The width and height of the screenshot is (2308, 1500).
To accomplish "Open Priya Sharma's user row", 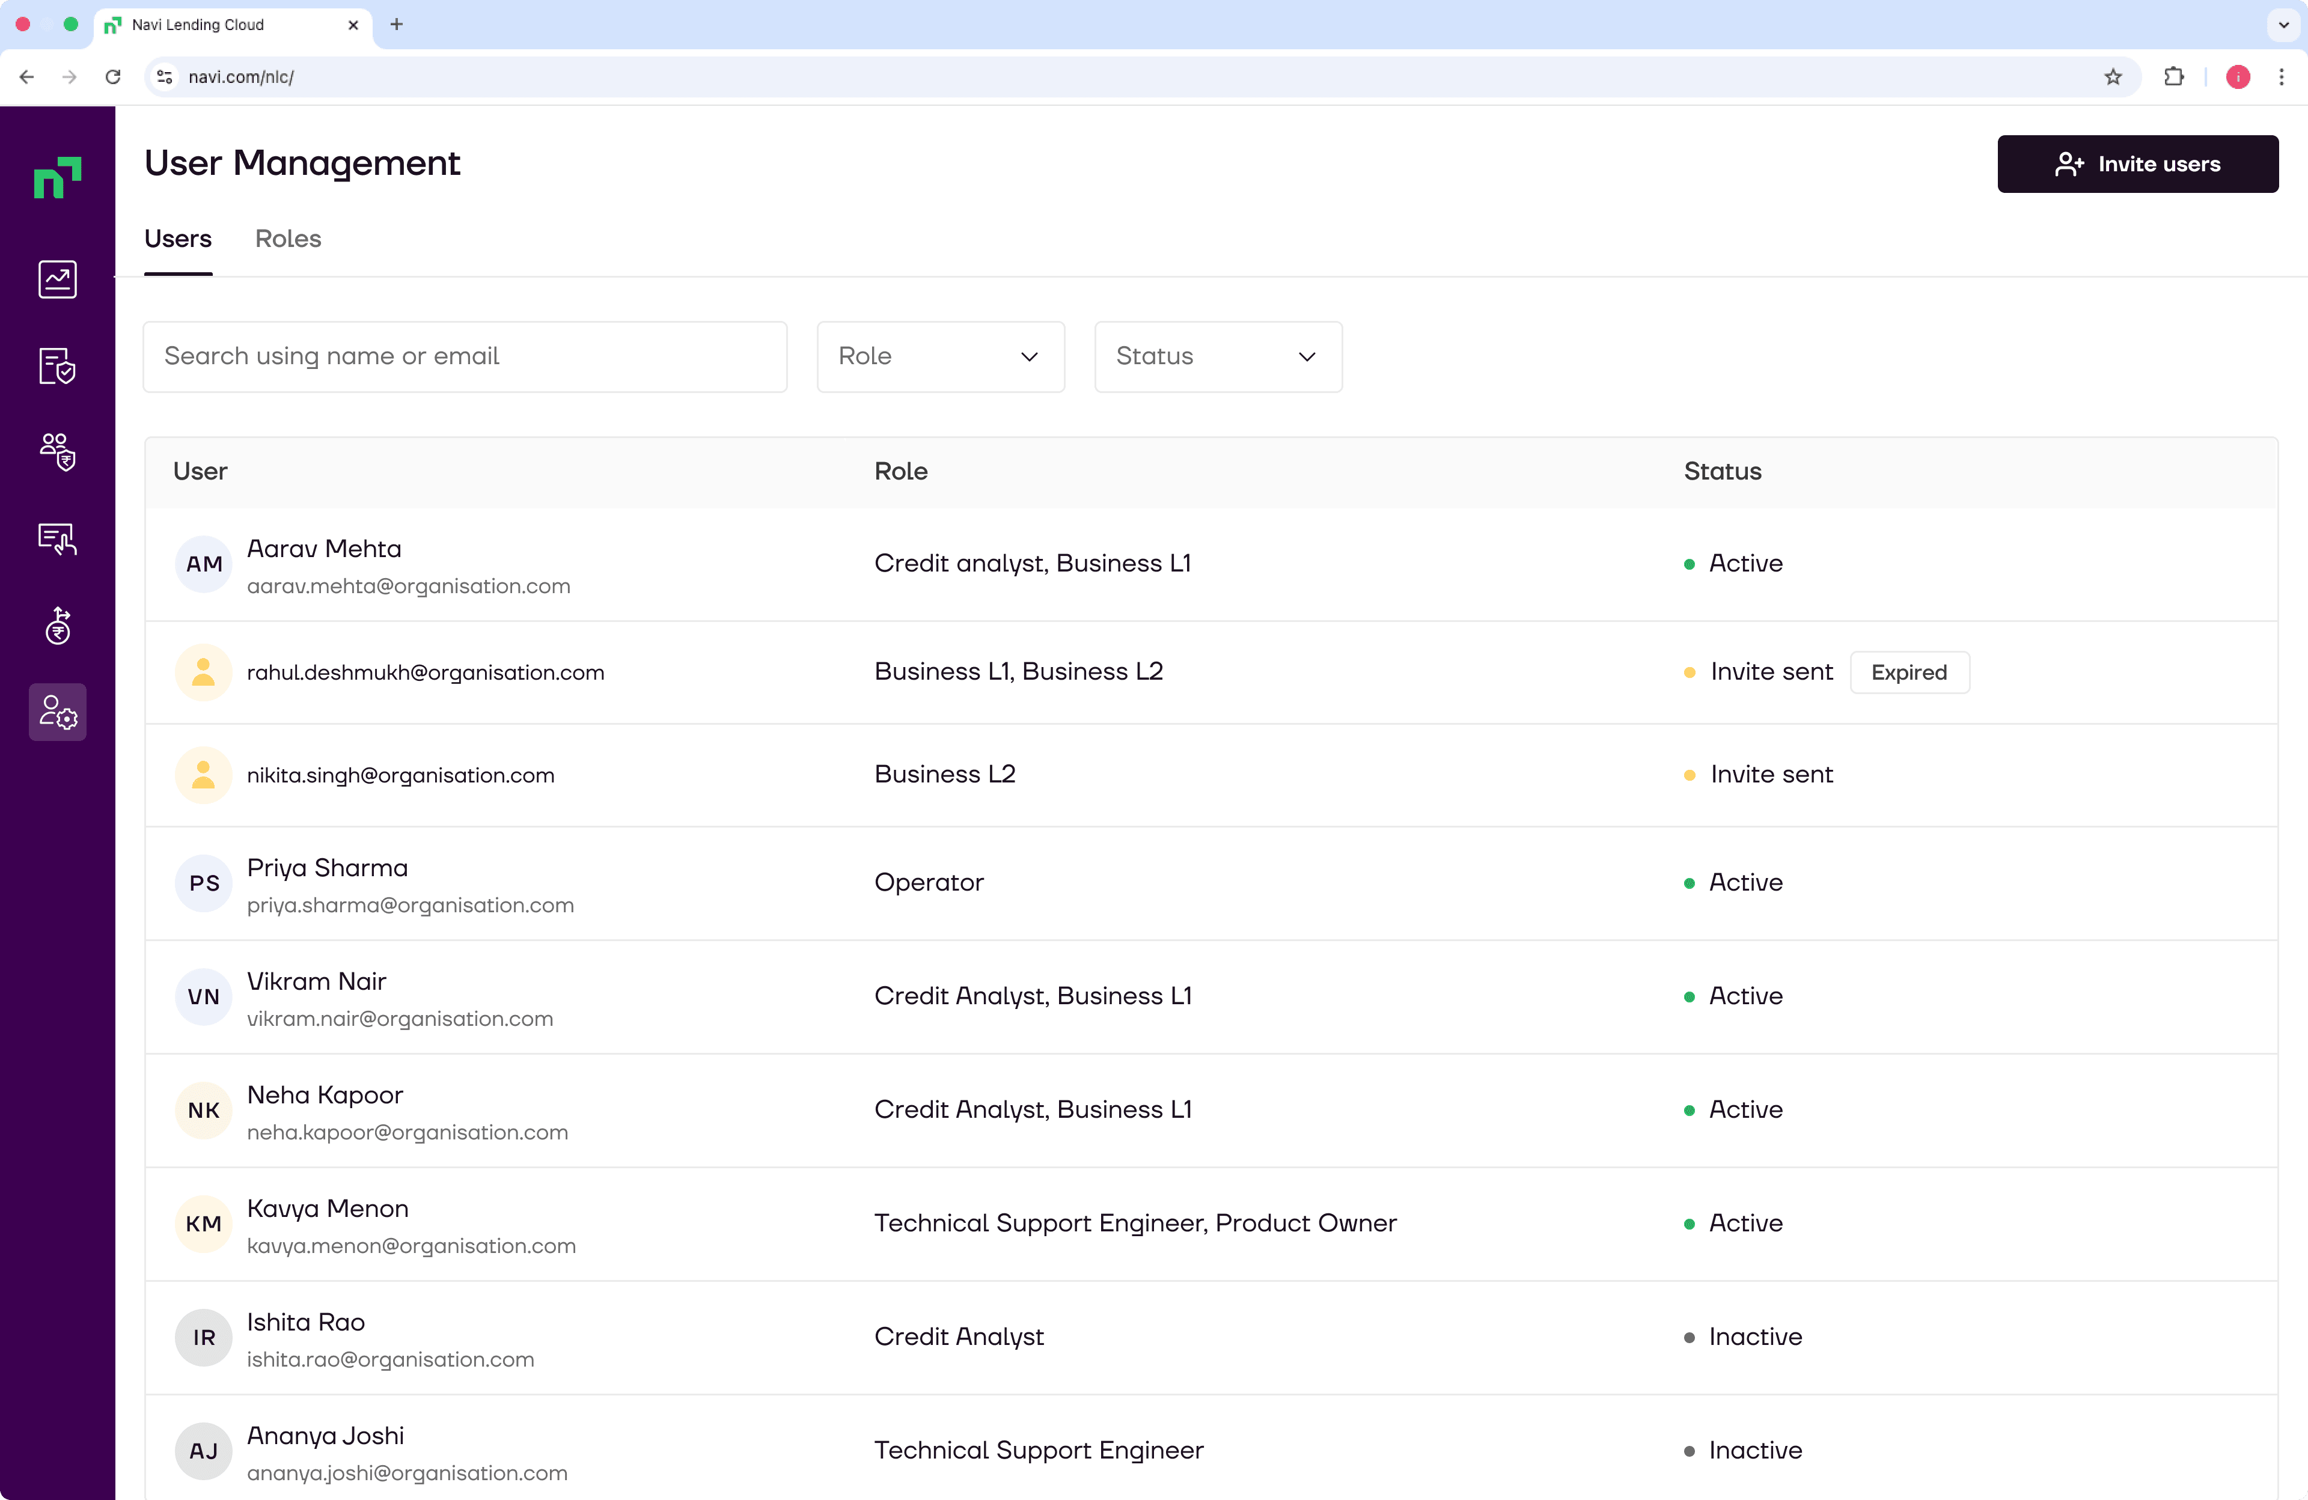I will pos(1211,883).
